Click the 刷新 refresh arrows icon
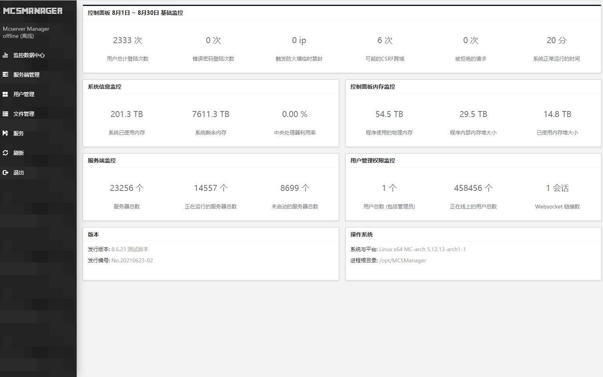The height and width of the screenshot is (377, 603). tap(5, 153)
